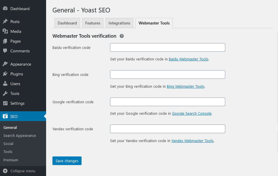Click the Comments speech bubble icon
The width and height of the screenshot is (278, 176).
[5, 51]
